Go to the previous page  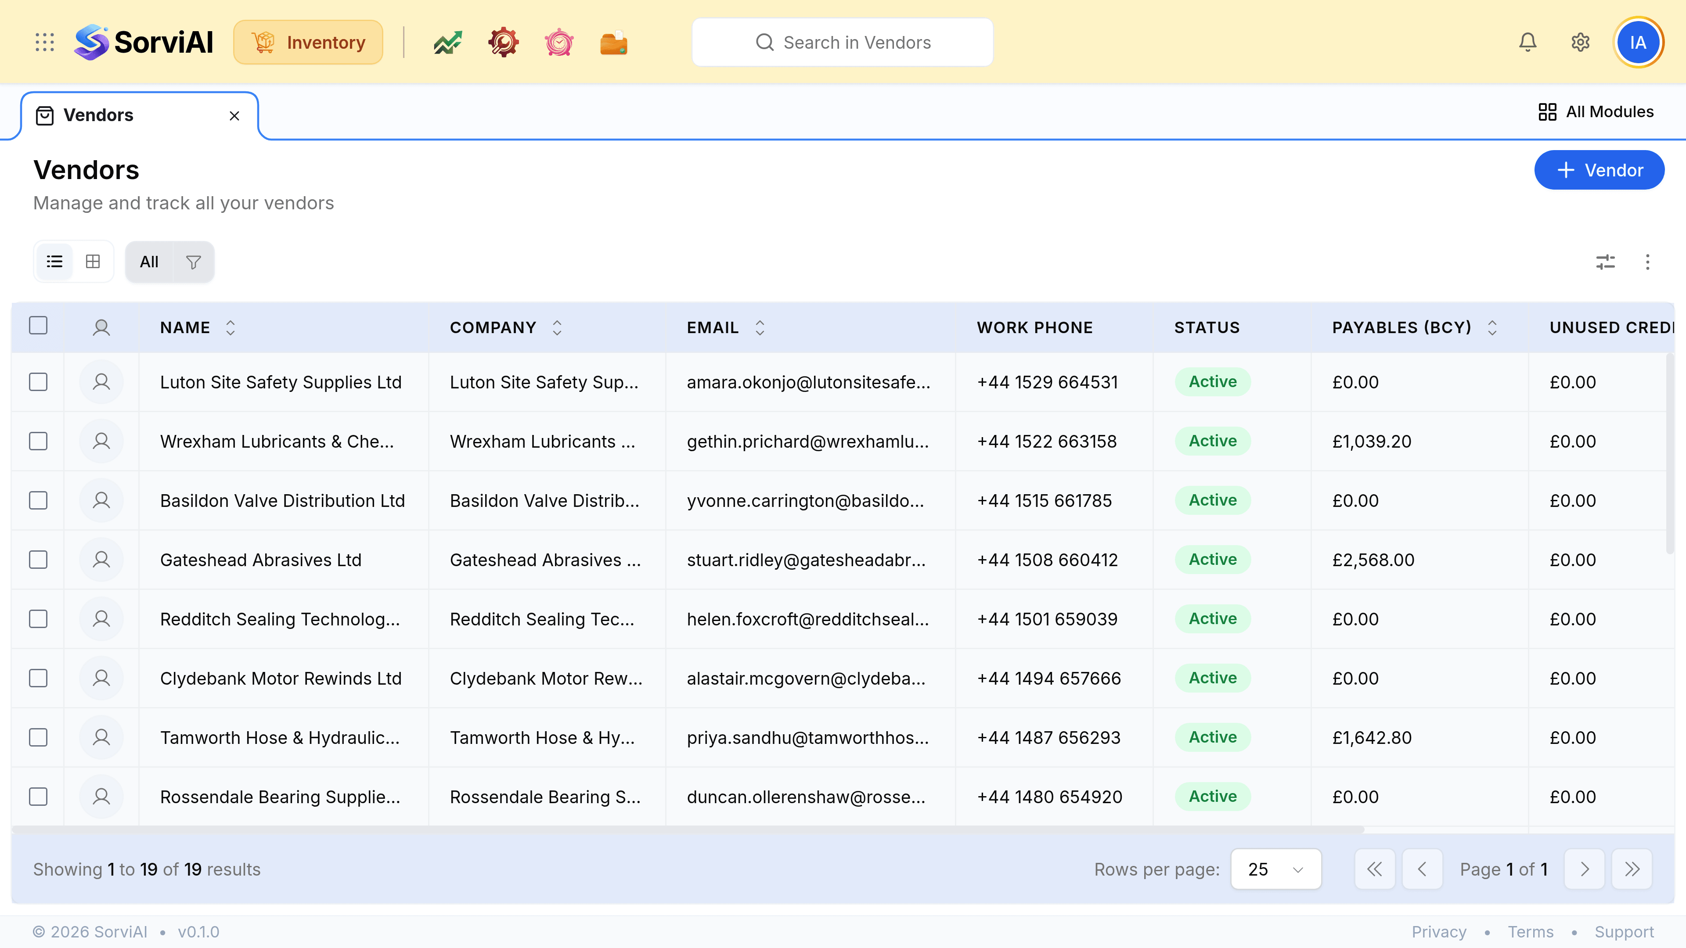(x=1422, y=869)
